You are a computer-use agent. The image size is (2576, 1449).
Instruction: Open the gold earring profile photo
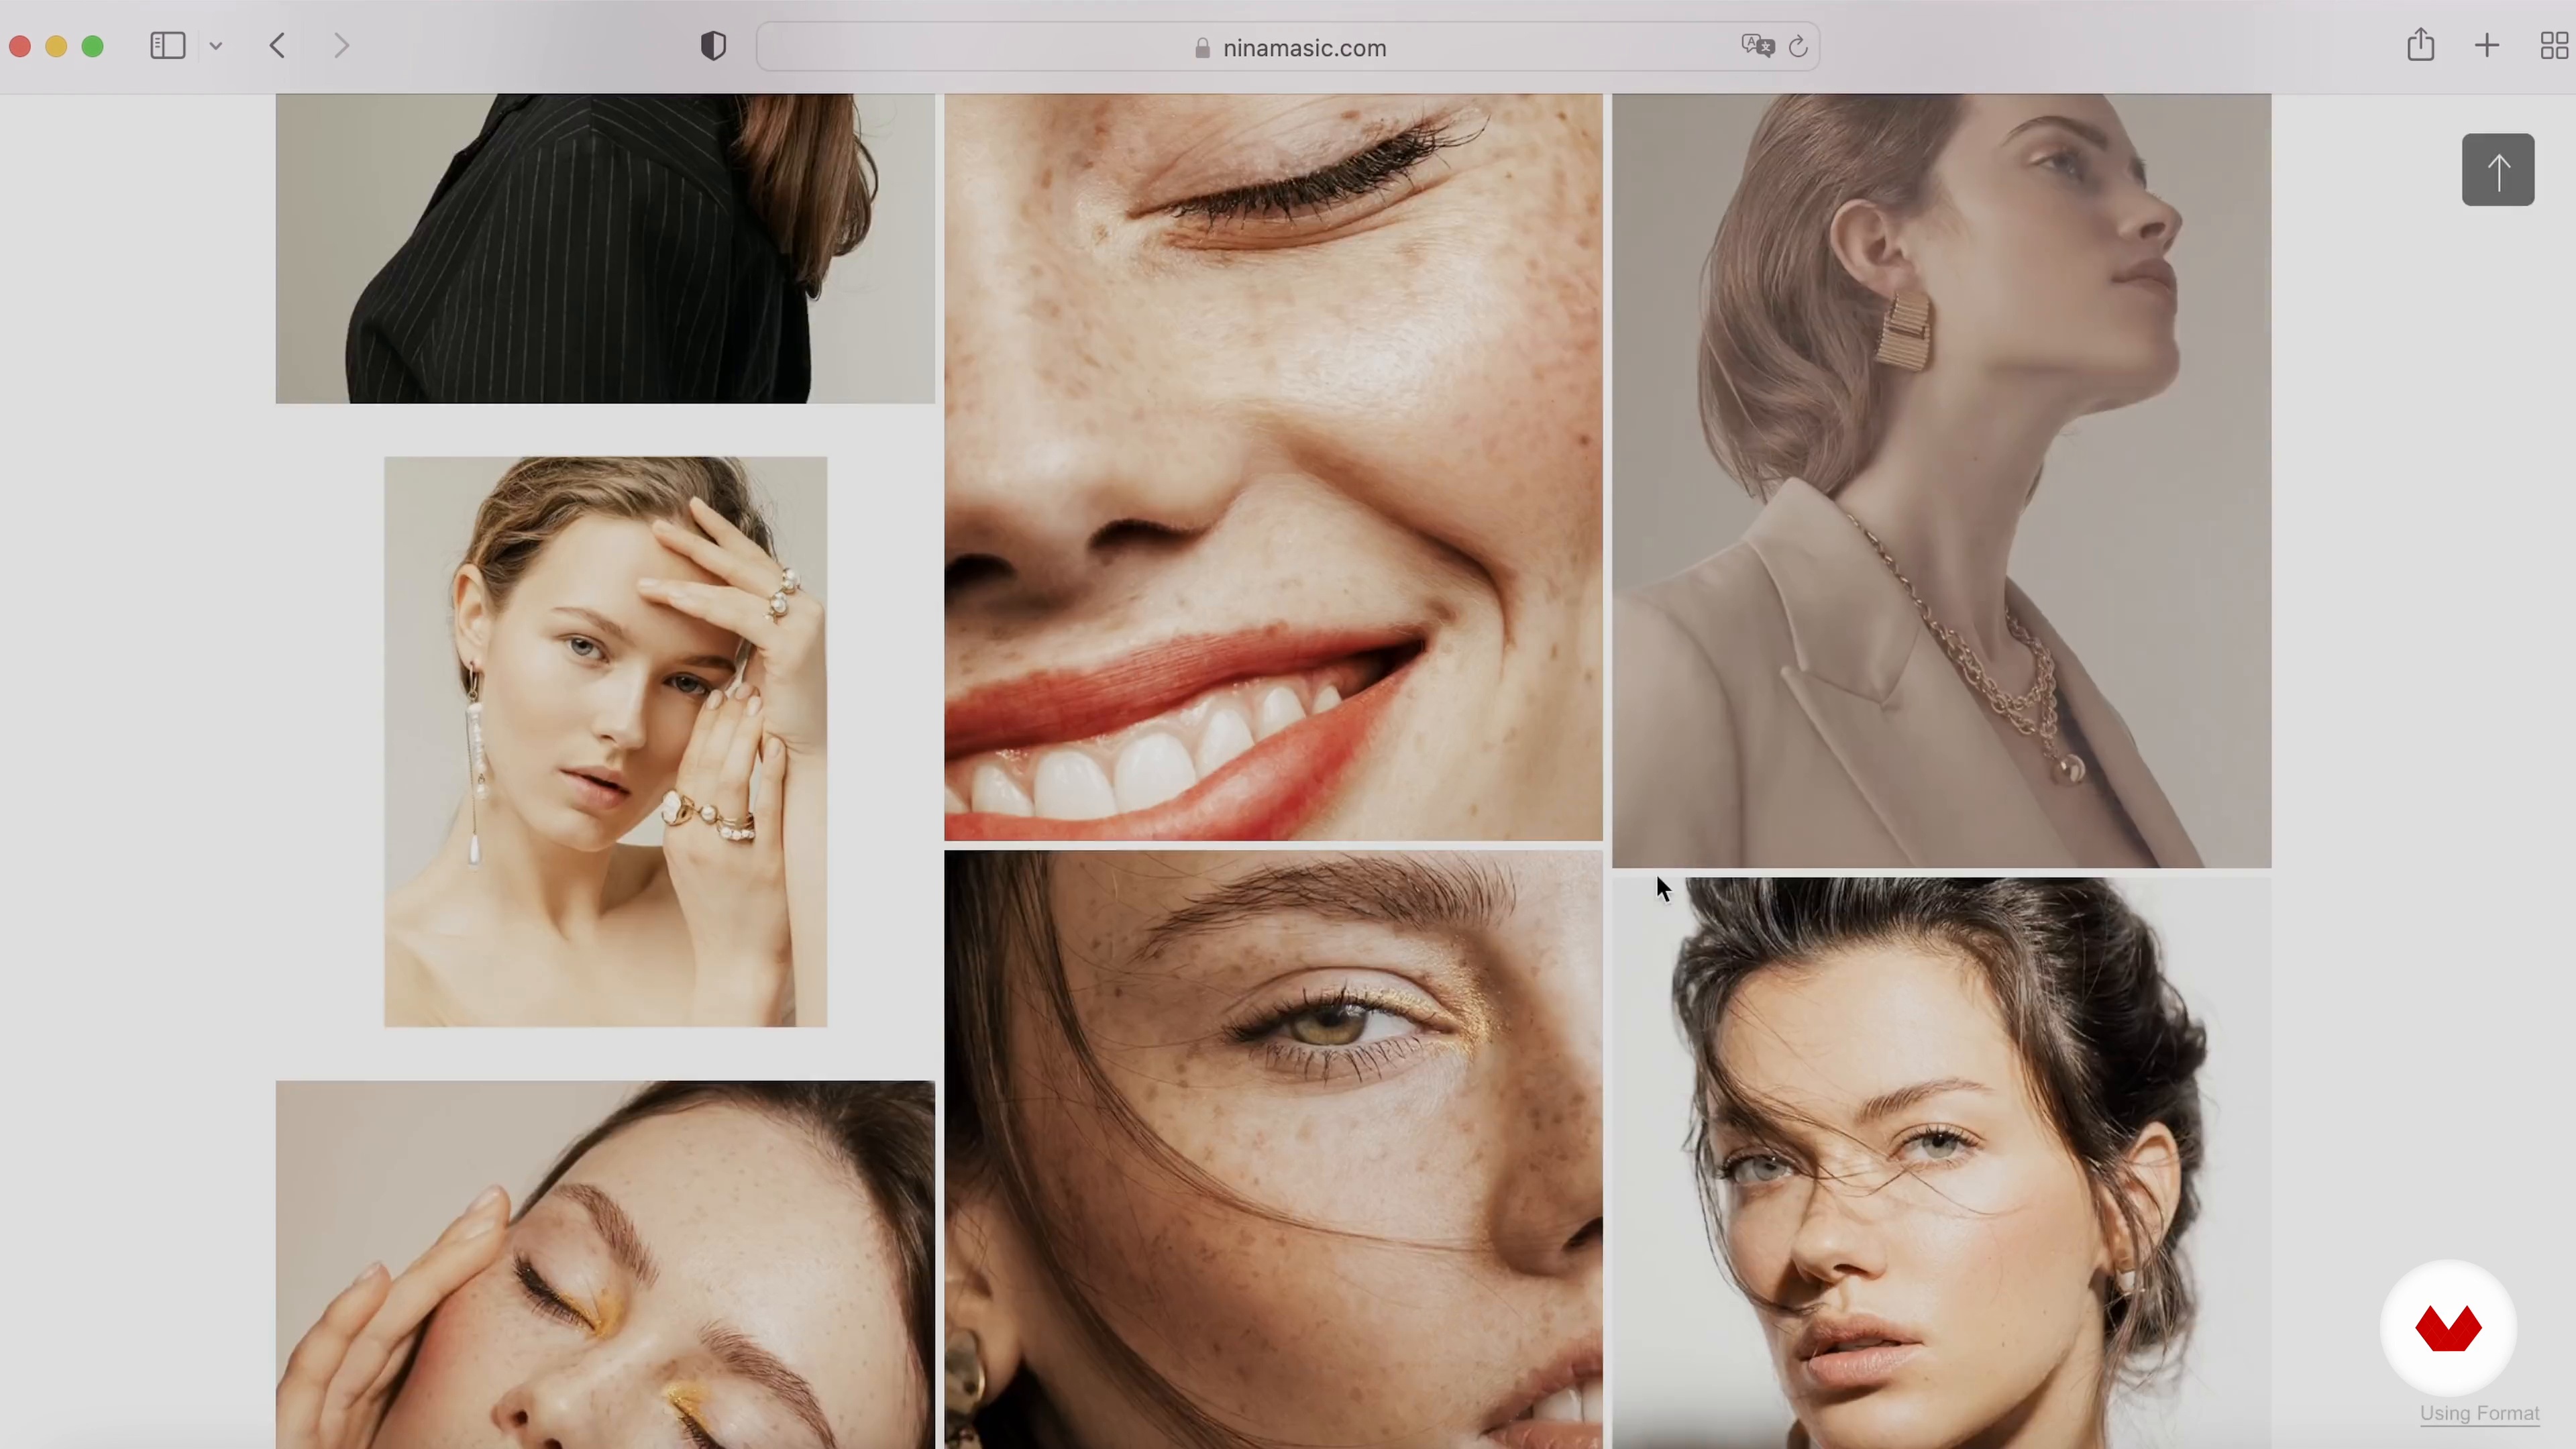(x=1941, y=481)
